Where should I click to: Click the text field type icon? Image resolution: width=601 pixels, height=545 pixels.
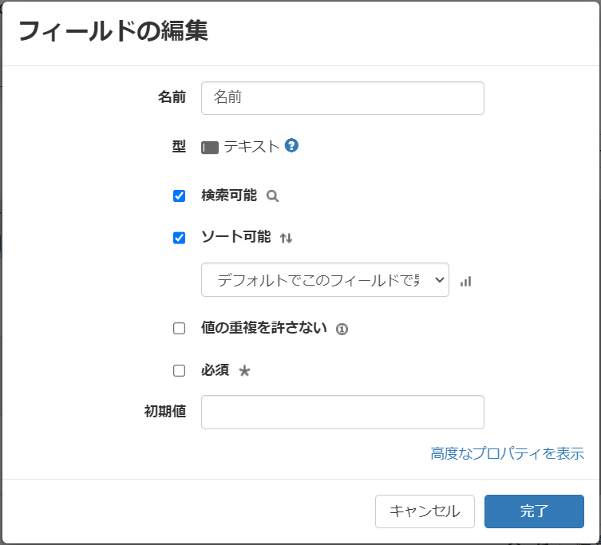210,148
